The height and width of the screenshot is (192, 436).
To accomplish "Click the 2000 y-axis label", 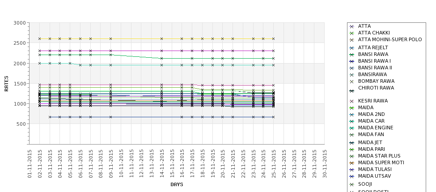I will (20, 63).
